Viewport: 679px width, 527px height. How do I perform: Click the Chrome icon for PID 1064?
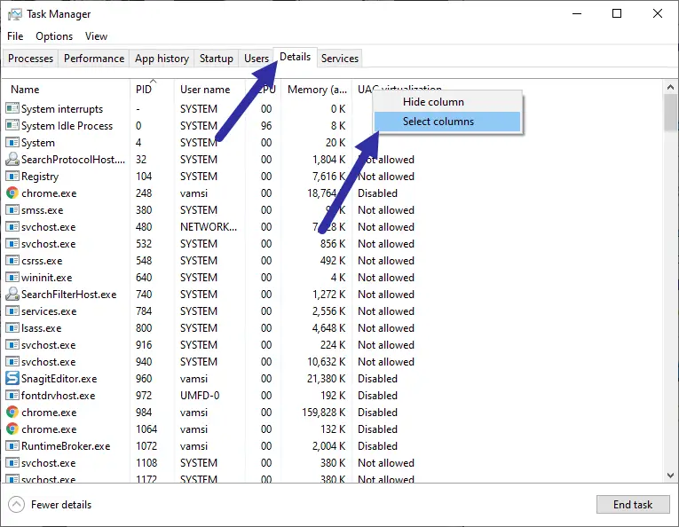12,429
